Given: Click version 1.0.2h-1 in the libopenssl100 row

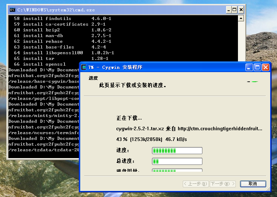Looking at the screenshot, I should pos(103,52).
